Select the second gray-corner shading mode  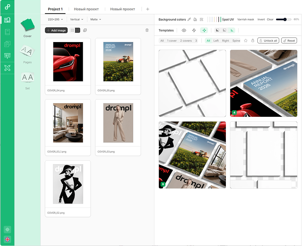click(224, 30)
